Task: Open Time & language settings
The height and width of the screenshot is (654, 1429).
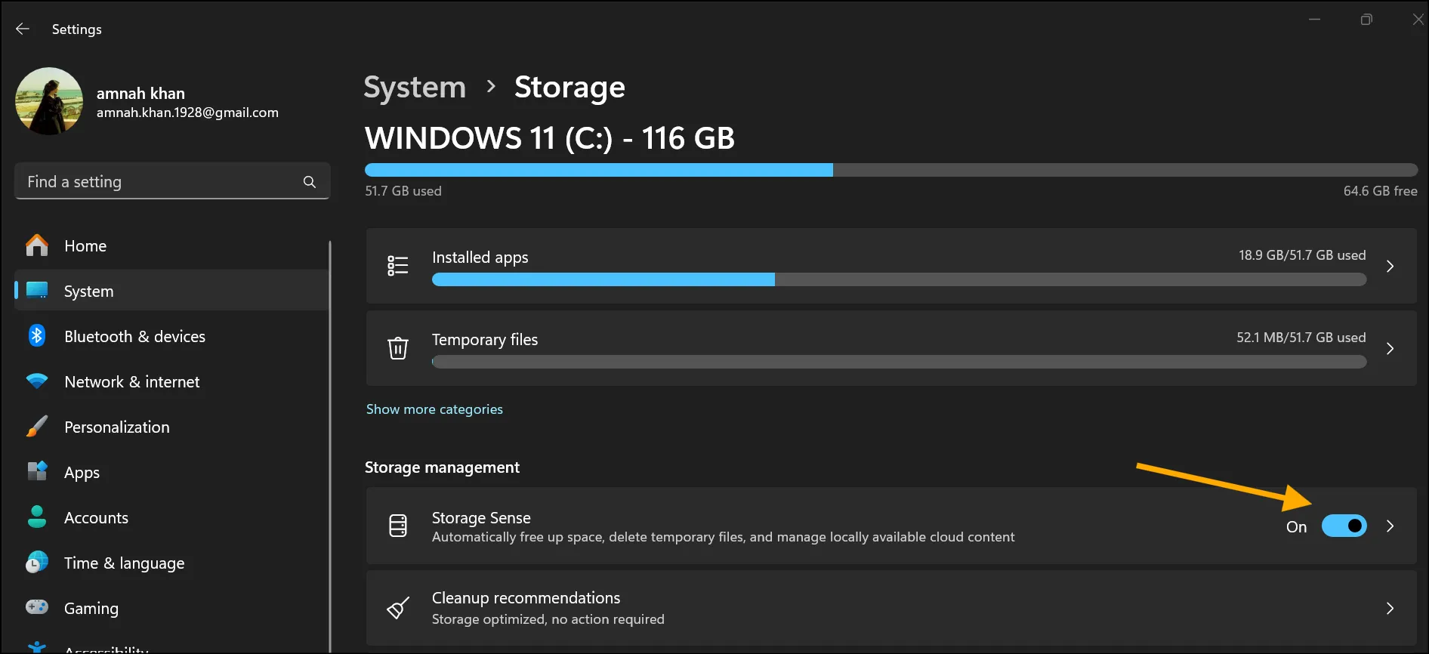Action: (x=124, y=563)
